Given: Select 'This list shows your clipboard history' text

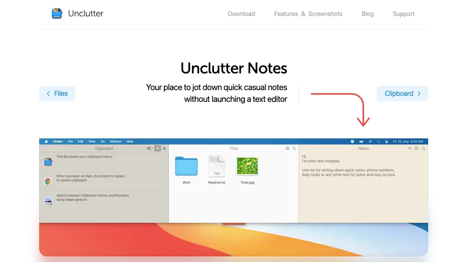Looking at the screenshot, I should point(85,157).
